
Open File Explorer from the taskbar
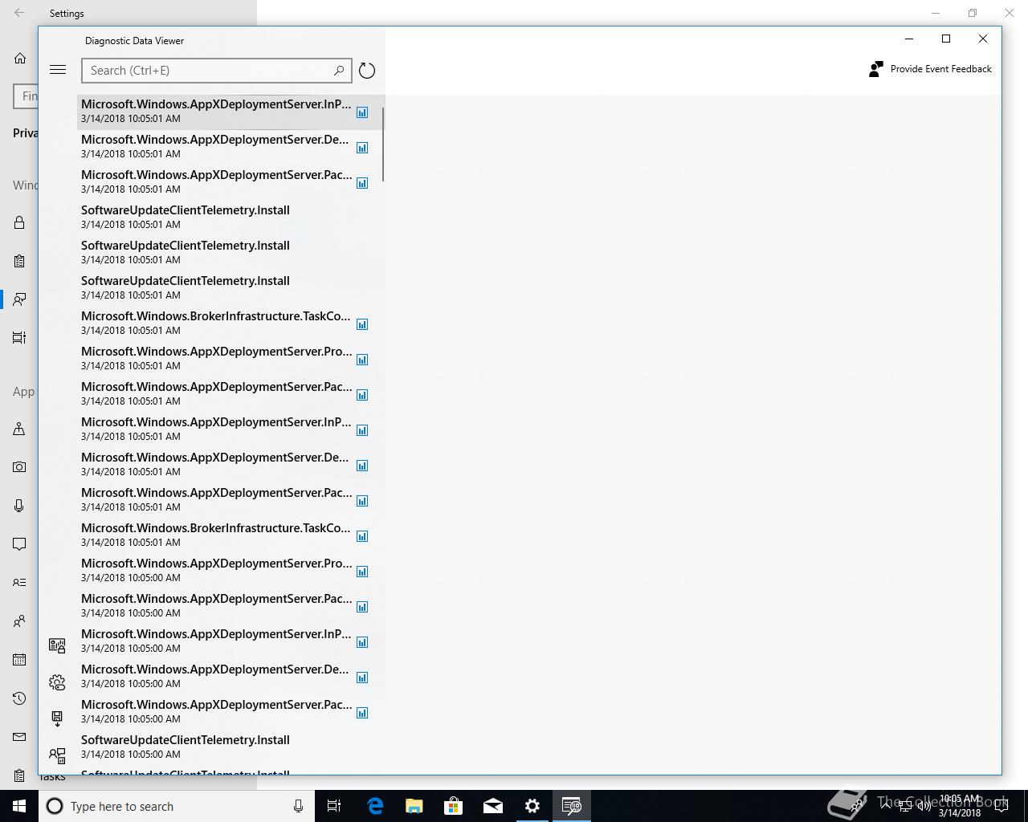click(414, 806)
